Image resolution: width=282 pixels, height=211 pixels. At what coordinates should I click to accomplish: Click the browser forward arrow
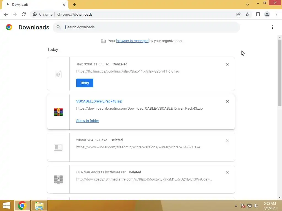coord(15,14)
